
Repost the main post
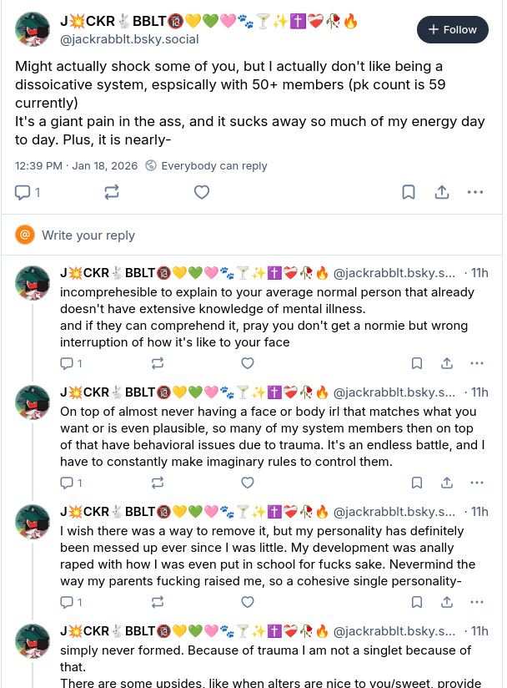tap(112, 192)
